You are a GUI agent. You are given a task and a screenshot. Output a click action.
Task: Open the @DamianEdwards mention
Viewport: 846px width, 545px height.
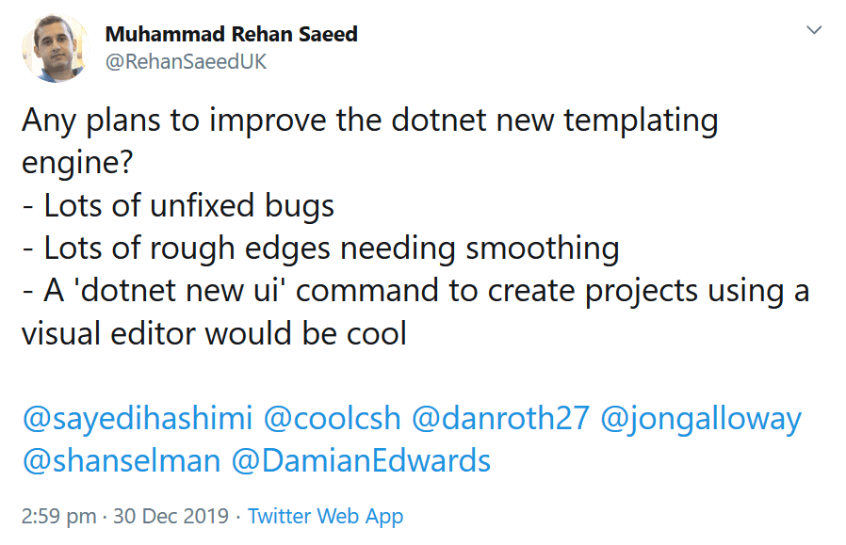pos(361,461)
